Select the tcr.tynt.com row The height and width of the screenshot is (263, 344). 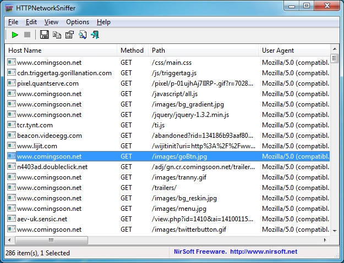tap(167, 125)
